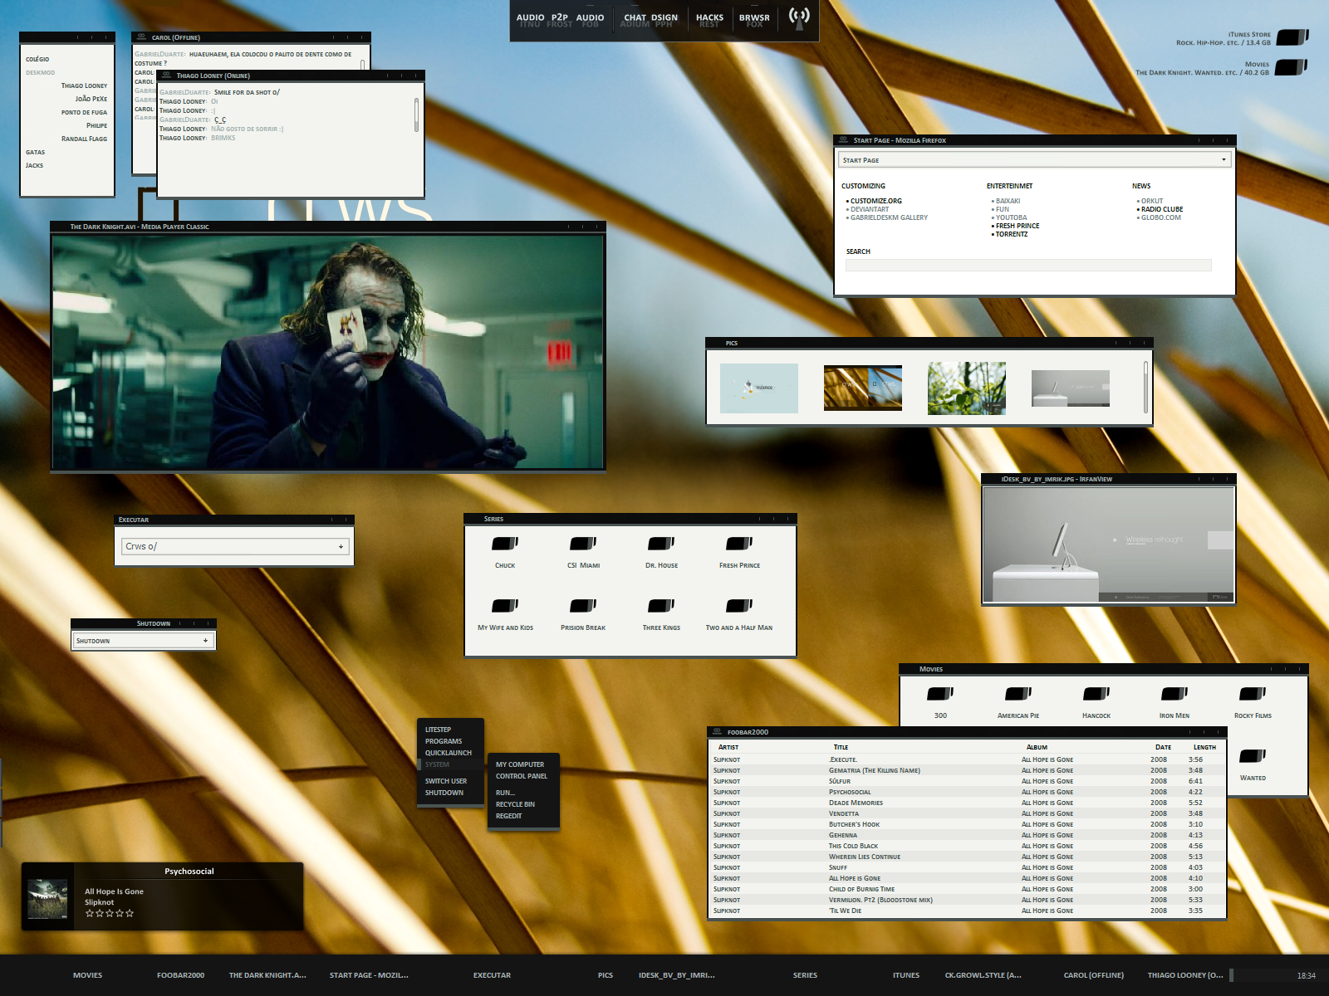
Task: Open the Dr. House folder icon
Action: (x=661, y=544)
